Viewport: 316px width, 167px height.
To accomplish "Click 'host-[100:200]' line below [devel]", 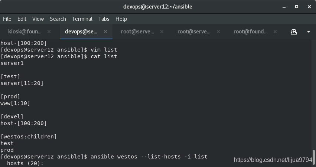I will (23, 123).
